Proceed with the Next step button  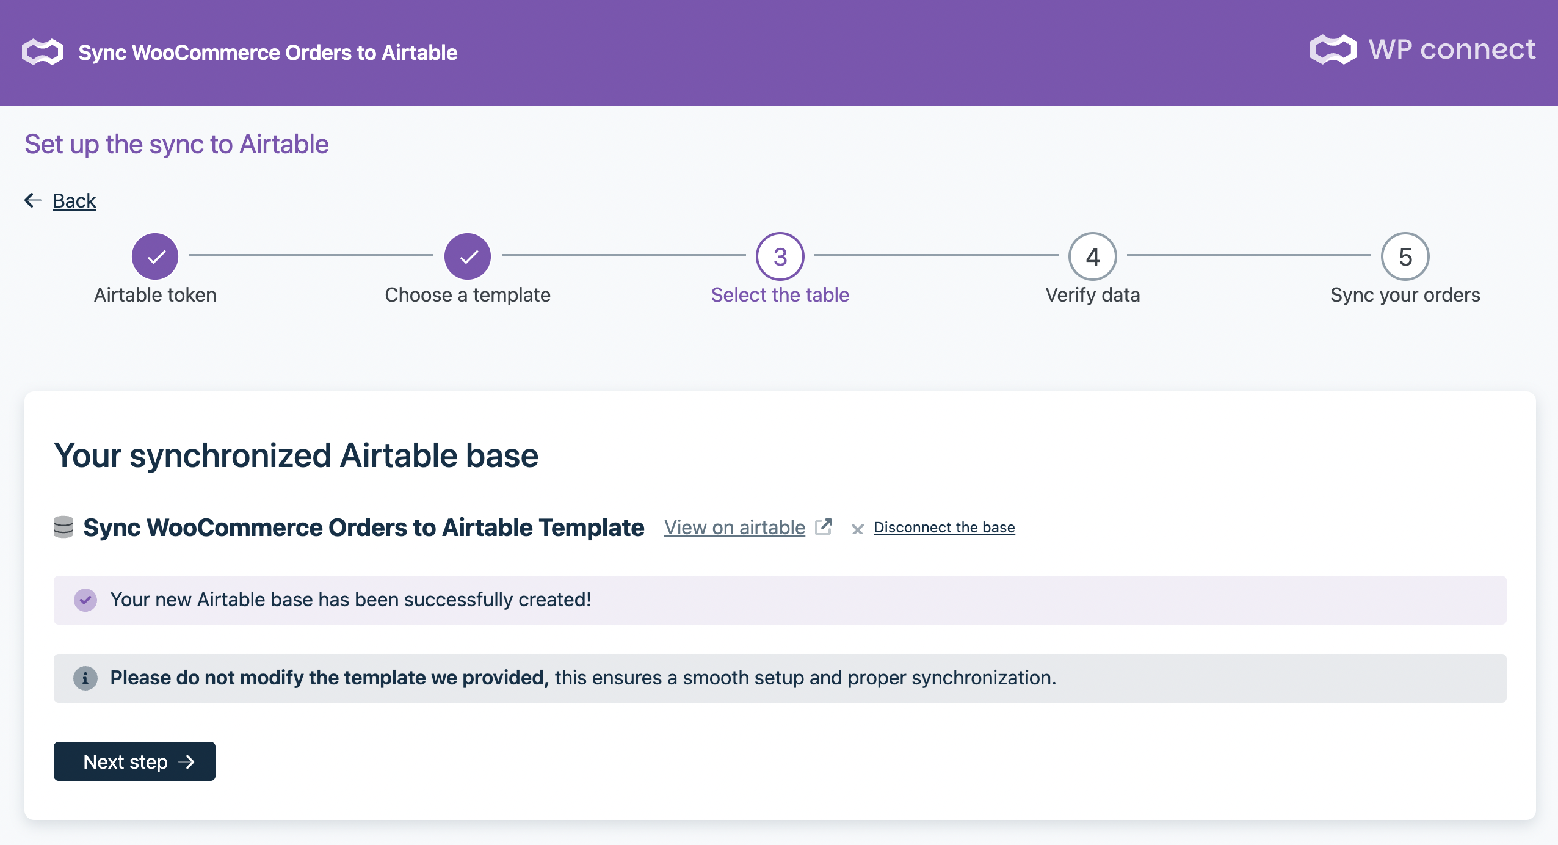(134, 761)
